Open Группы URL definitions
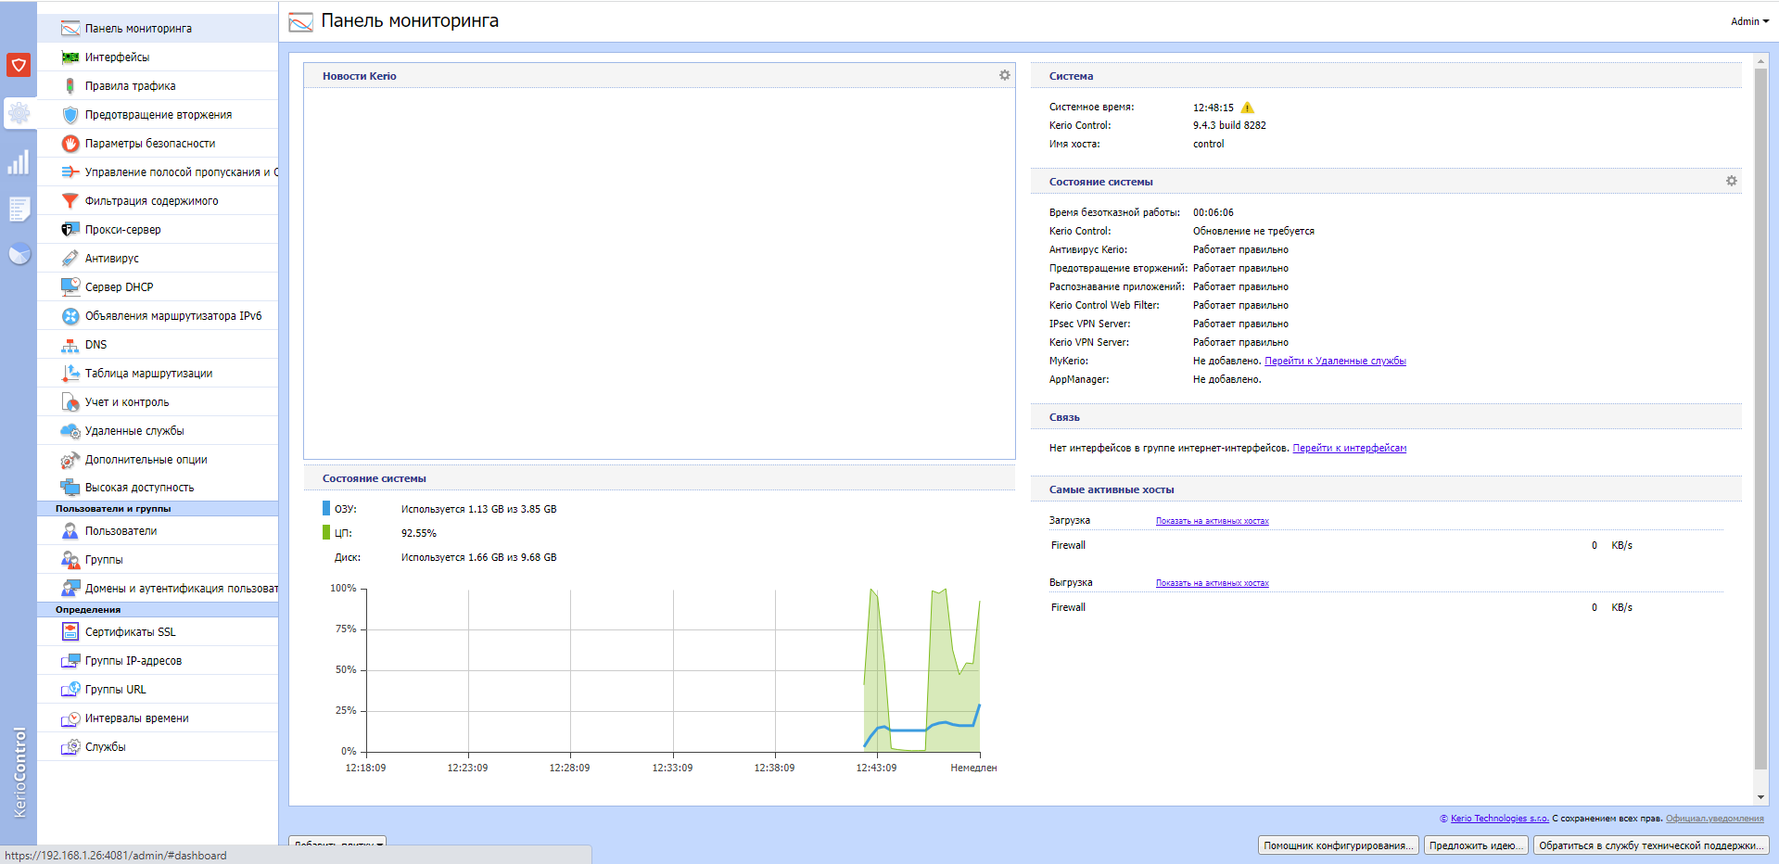 click(x=158, y=690)
